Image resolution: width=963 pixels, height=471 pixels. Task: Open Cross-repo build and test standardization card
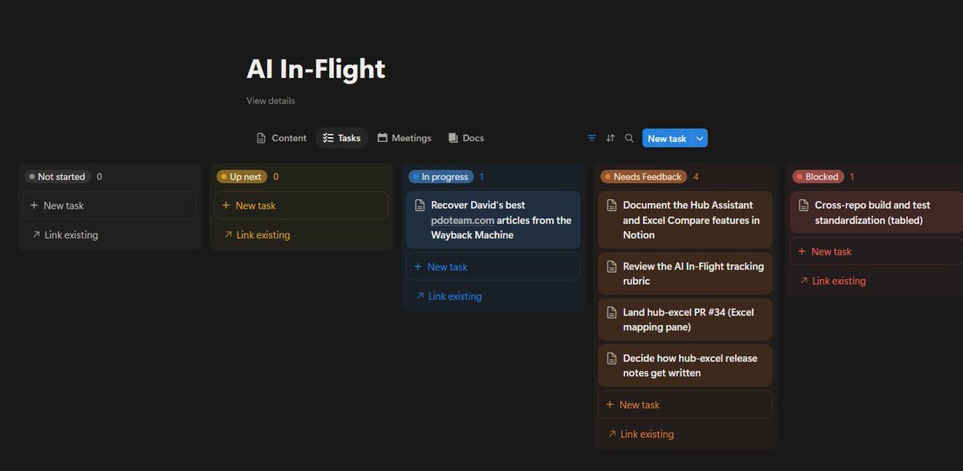pos(876,213)
